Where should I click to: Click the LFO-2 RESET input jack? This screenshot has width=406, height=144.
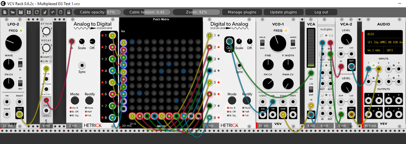[20, 102]
